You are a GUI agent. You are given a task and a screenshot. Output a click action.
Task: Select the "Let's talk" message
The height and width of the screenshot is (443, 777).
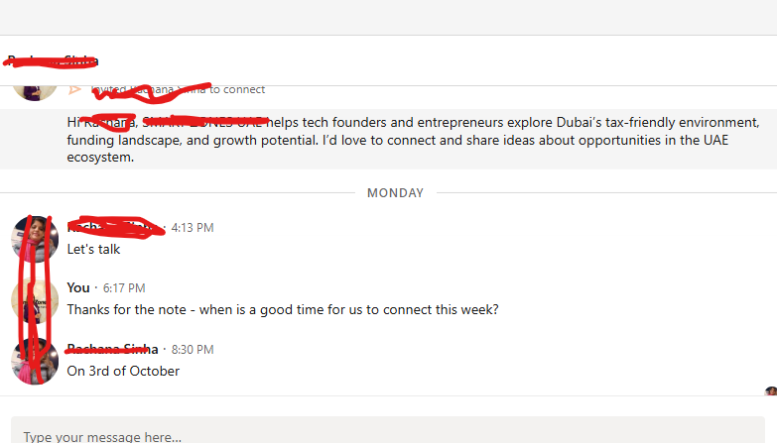93,250
